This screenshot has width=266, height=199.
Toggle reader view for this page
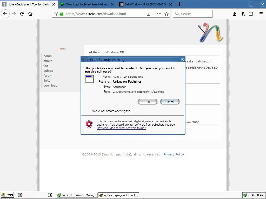coord(148,14)
